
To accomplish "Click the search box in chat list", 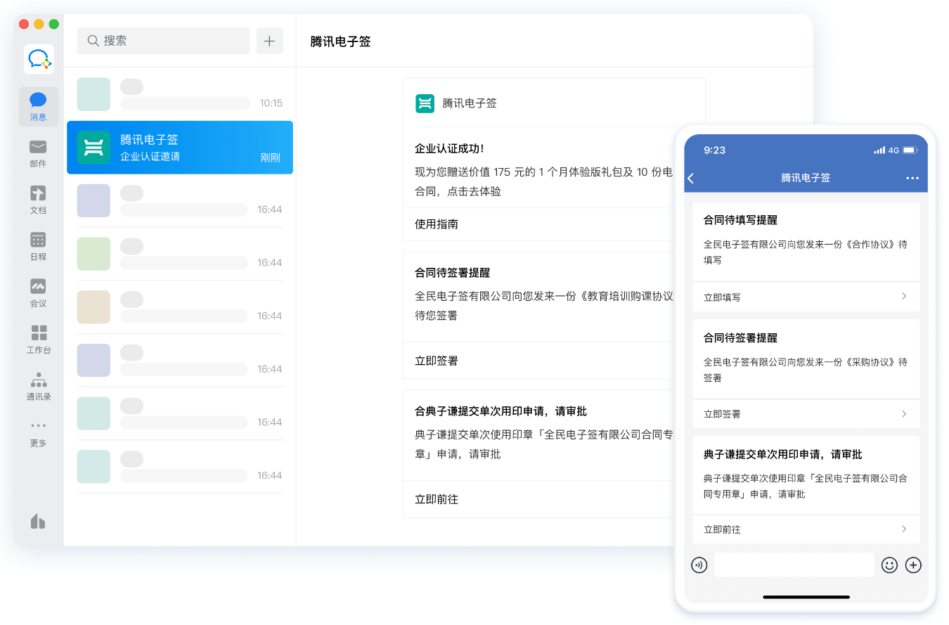I will (x=163, y=41).
